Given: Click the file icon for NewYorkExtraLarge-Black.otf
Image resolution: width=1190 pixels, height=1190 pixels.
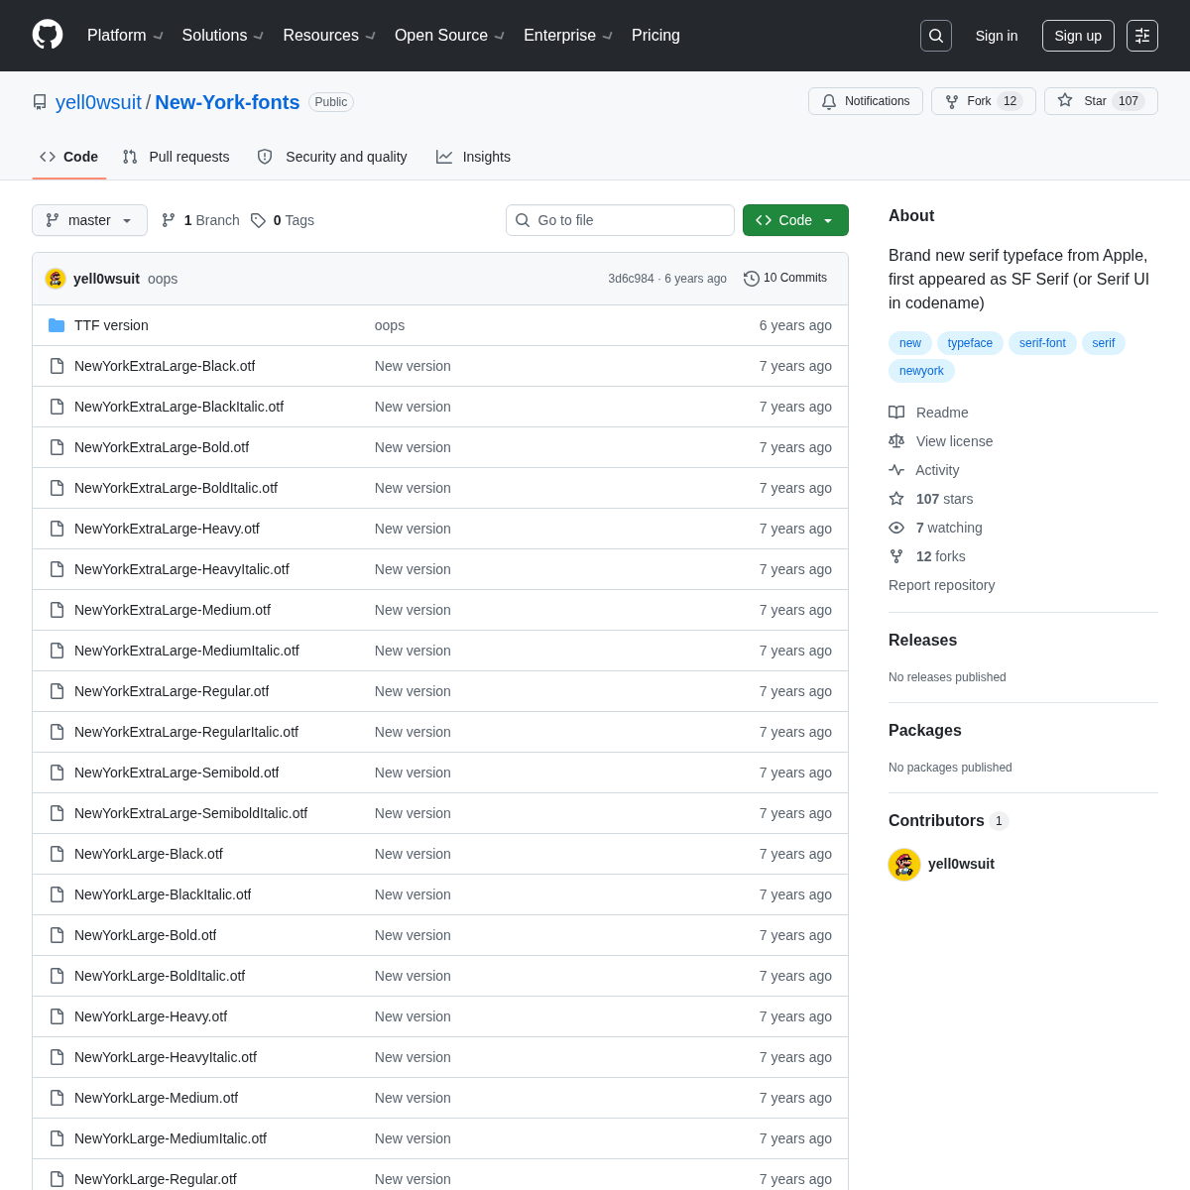Looking at the screenshot, I should point(57,366).
